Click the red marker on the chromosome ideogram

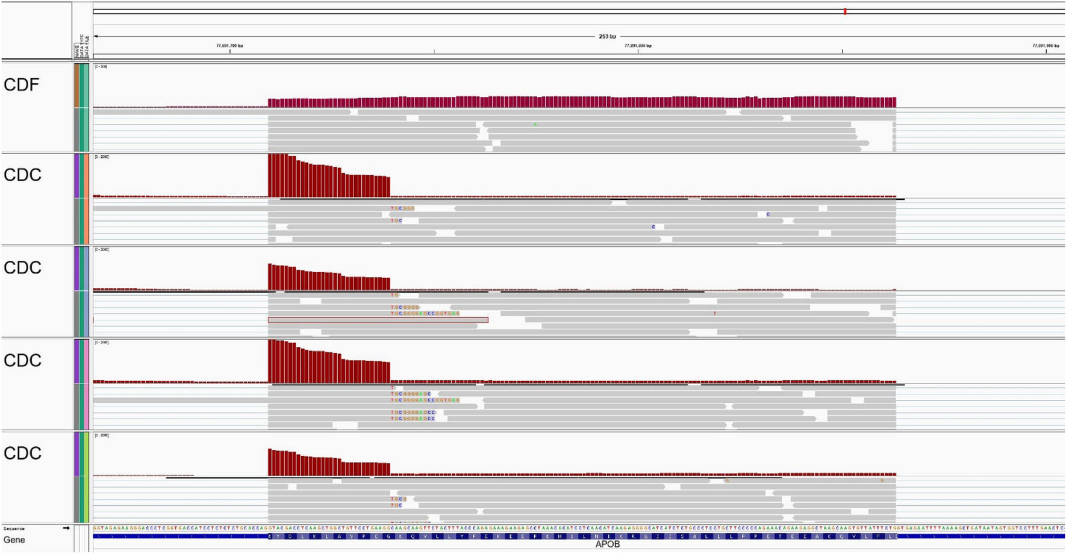tap(845, 11)
